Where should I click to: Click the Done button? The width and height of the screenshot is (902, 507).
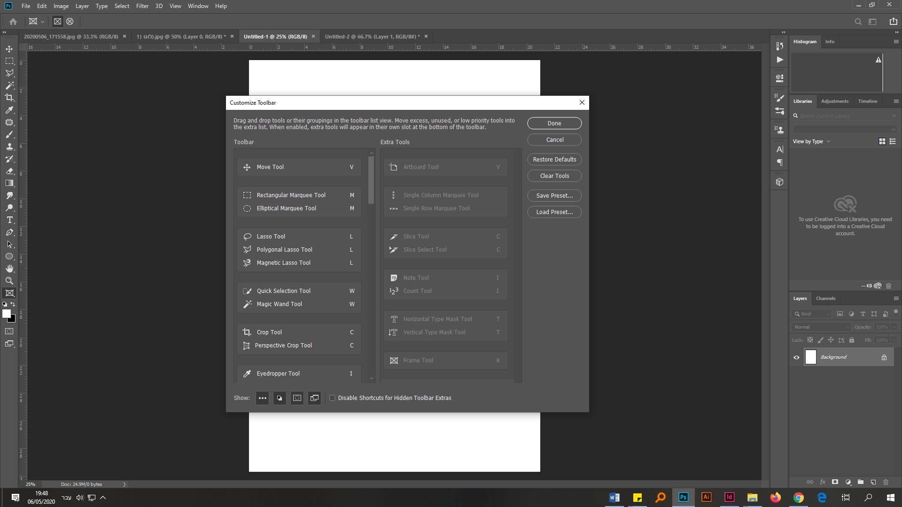pos(554,123)
